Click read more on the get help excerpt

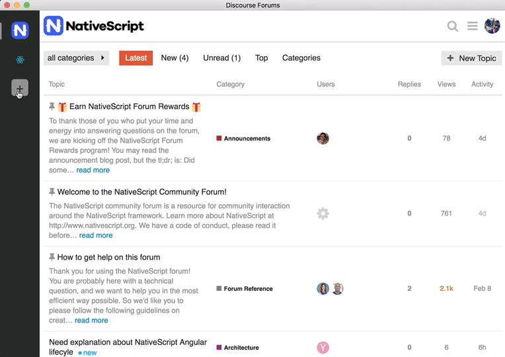click(91, 321)
